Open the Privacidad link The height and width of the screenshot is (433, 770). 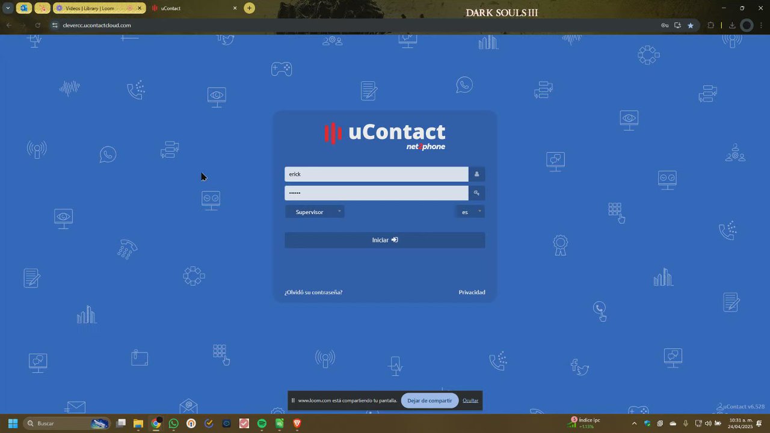[x=472, y=292]
